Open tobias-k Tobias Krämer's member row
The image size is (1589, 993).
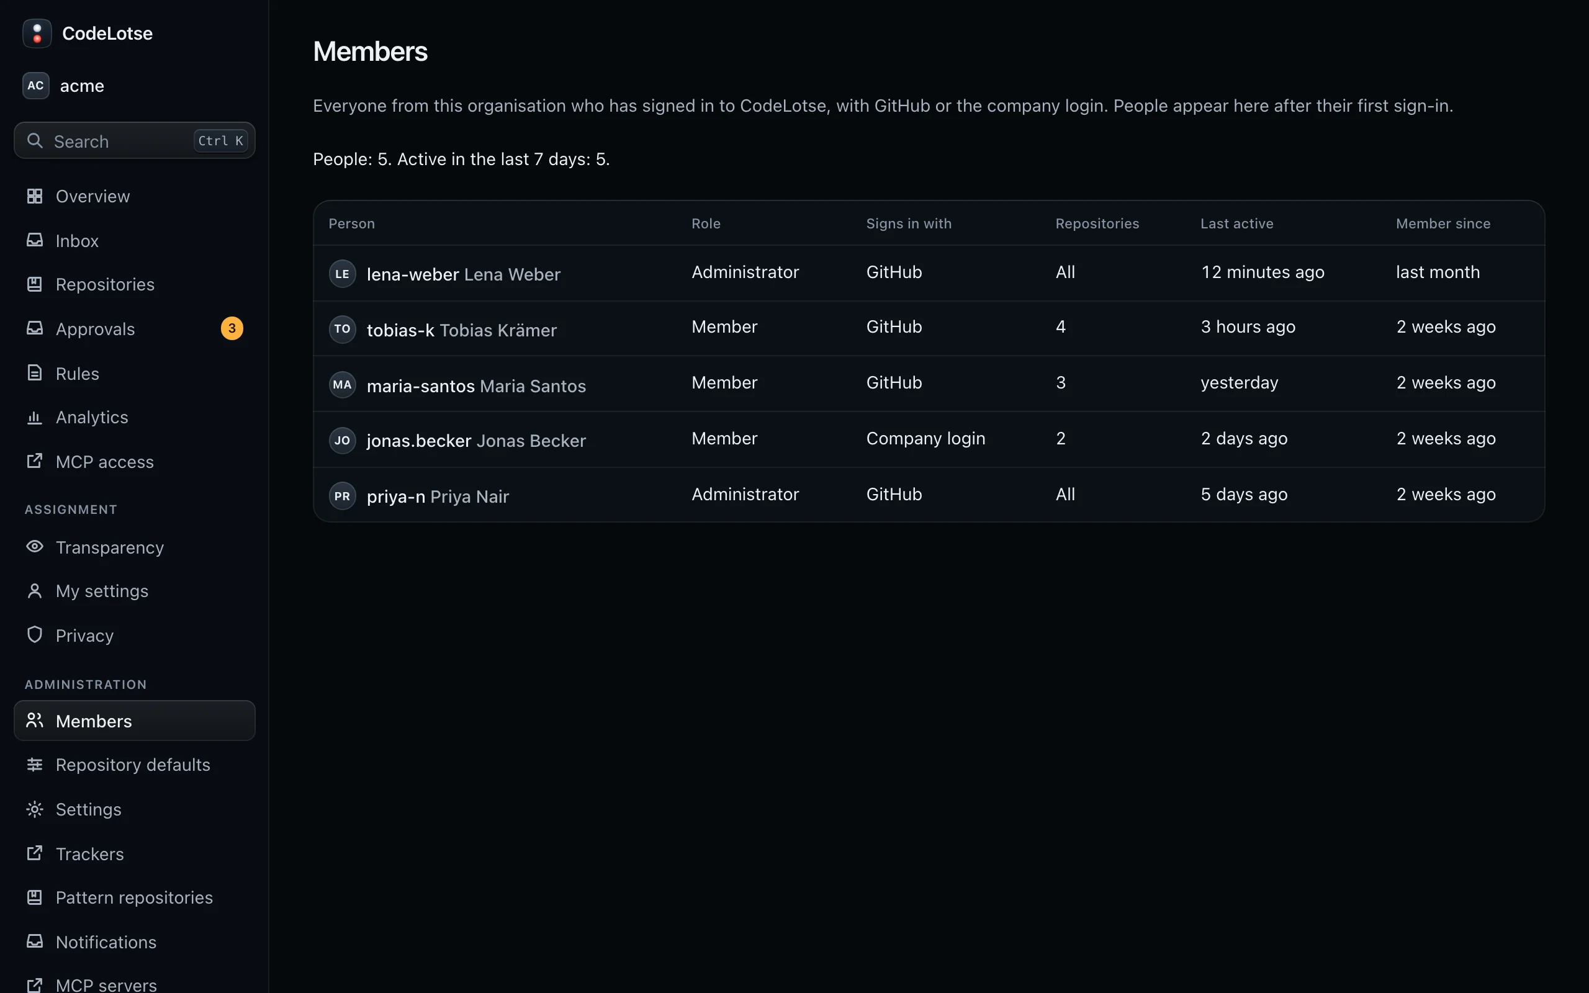tap(929, 328)
